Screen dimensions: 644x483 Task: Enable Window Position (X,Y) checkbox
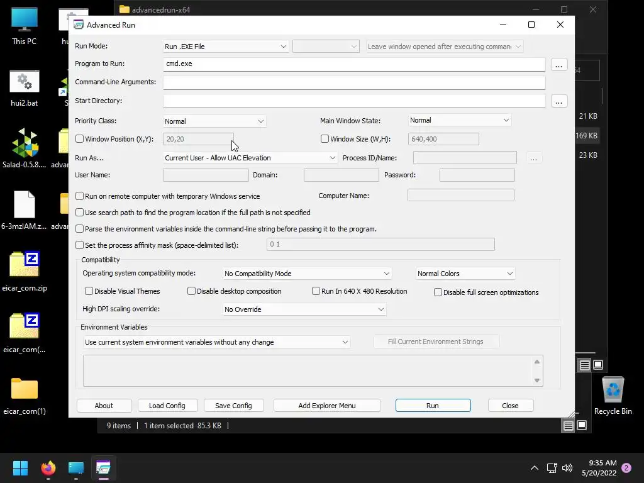[80, 139]
